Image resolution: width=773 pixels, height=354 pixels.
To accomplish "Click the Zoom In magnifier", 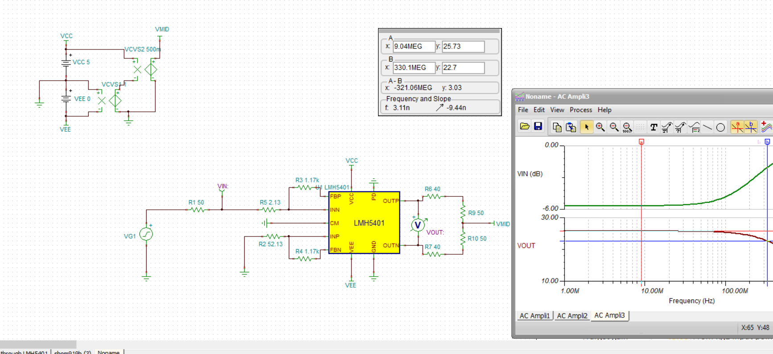I will point(600,127).
